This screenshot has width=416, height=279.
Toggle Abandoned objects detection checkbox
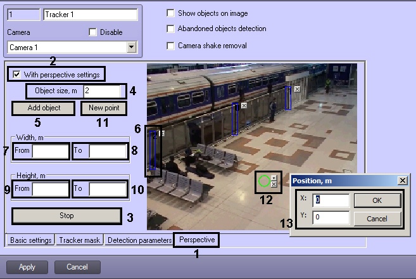click(170, 29)
